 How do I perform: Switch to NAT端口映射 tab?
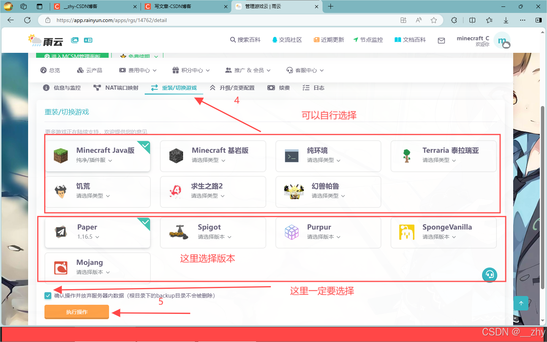click(116, 88)
